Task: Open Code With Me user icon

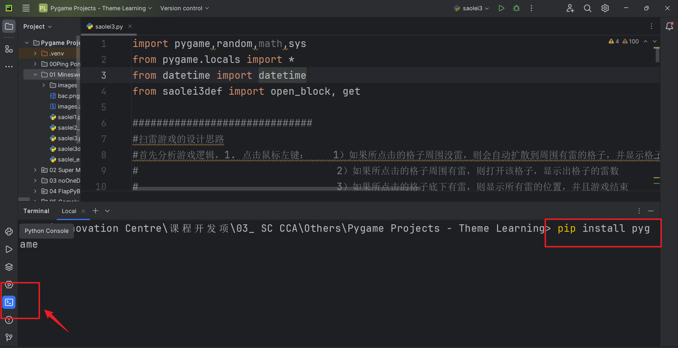Action: 570,8
